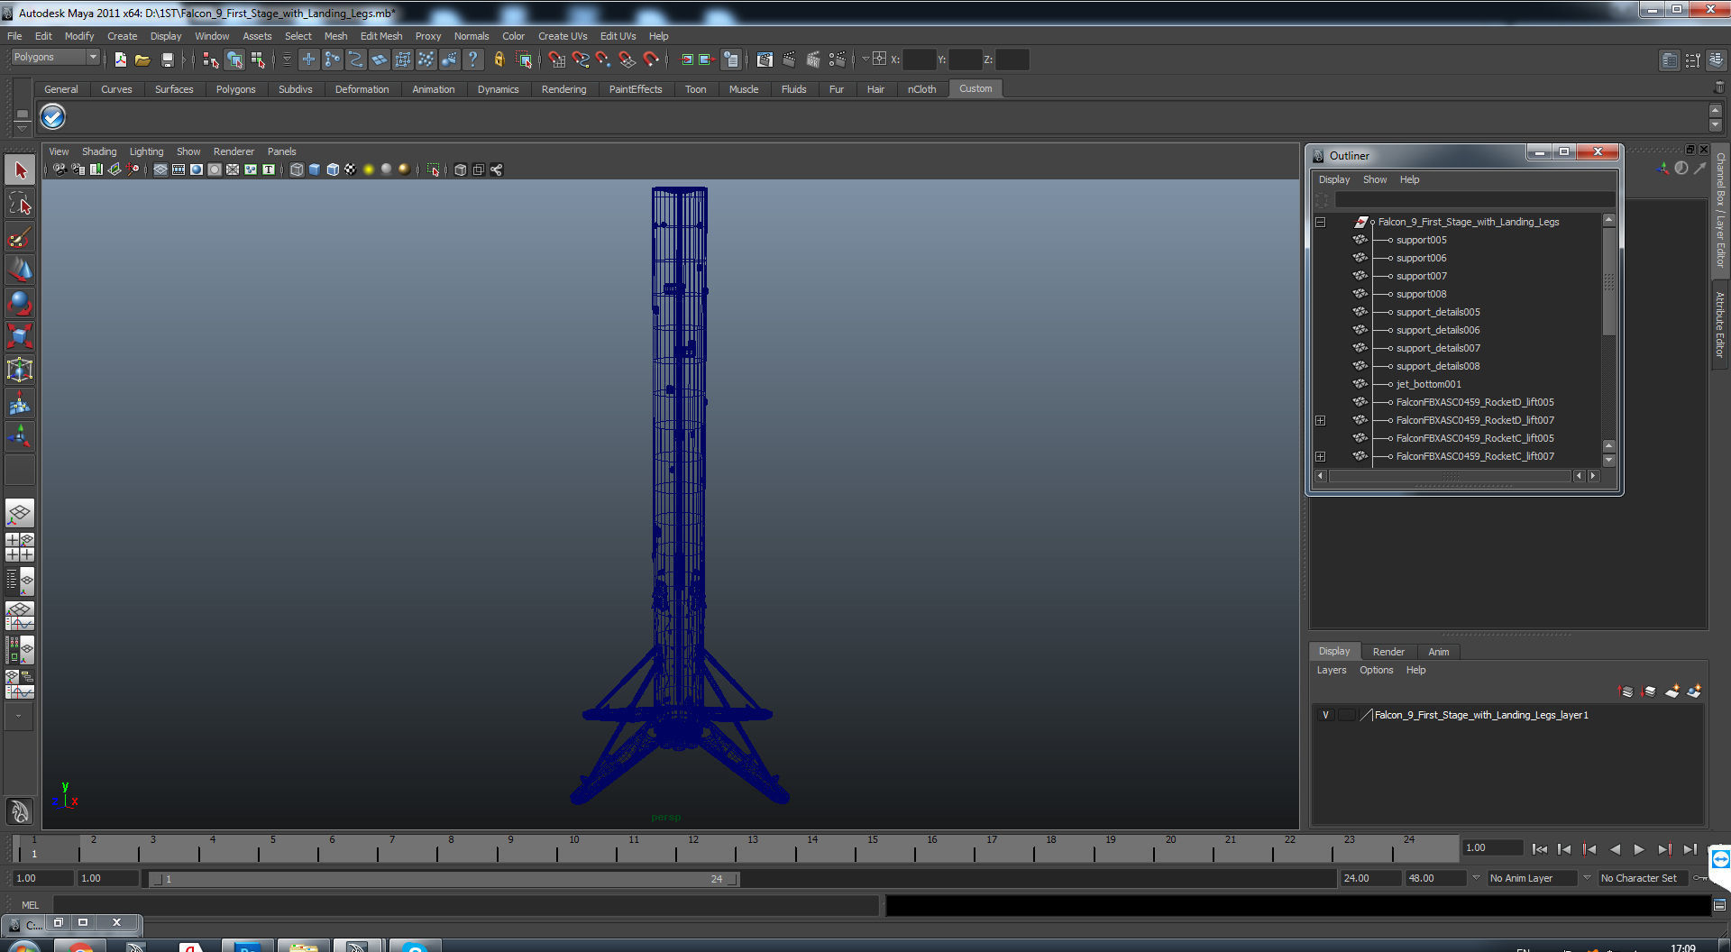
Task: Activate the Move tool cone icon
Action: coord(20,270)
